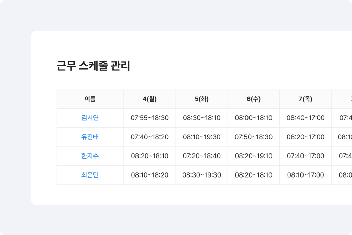Click 김서연's Monday cell 07:55~18:30

pos(150,118)
